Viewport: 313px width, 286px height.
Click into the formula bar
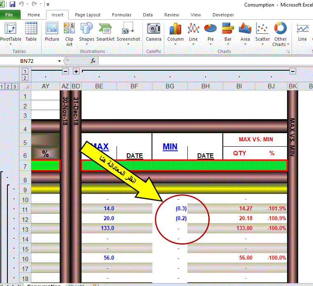pyautogui.click(x=205, y=61)
